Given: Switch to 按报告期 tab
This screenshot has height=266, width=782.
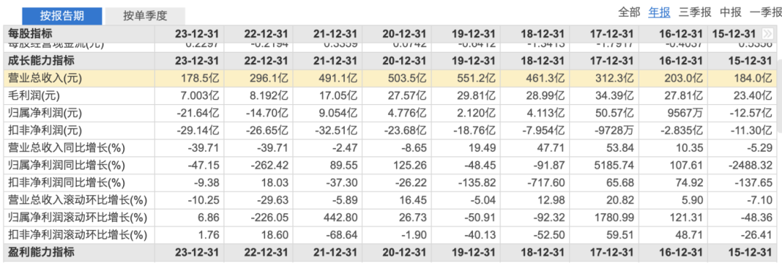Looking at the screenshot, I should (62, 16).
